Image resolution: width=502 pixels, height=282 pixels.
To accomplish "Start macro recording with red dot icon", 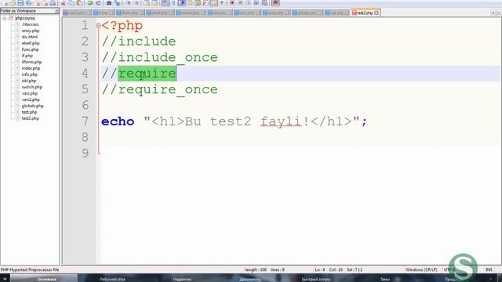I will click(232, 3).
